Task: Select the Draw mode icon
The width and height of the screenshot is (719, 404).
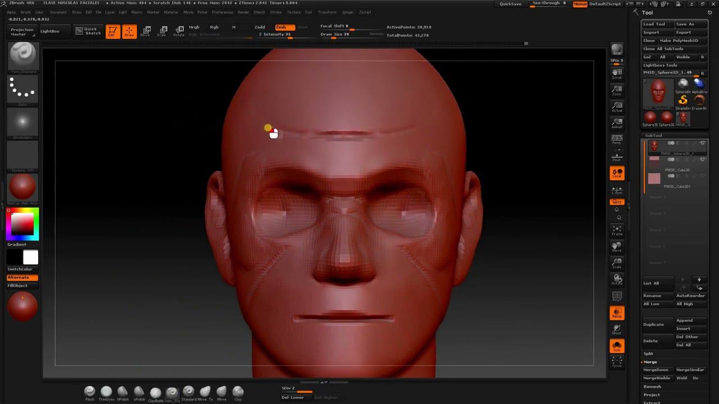Action: tap(129, 31)
